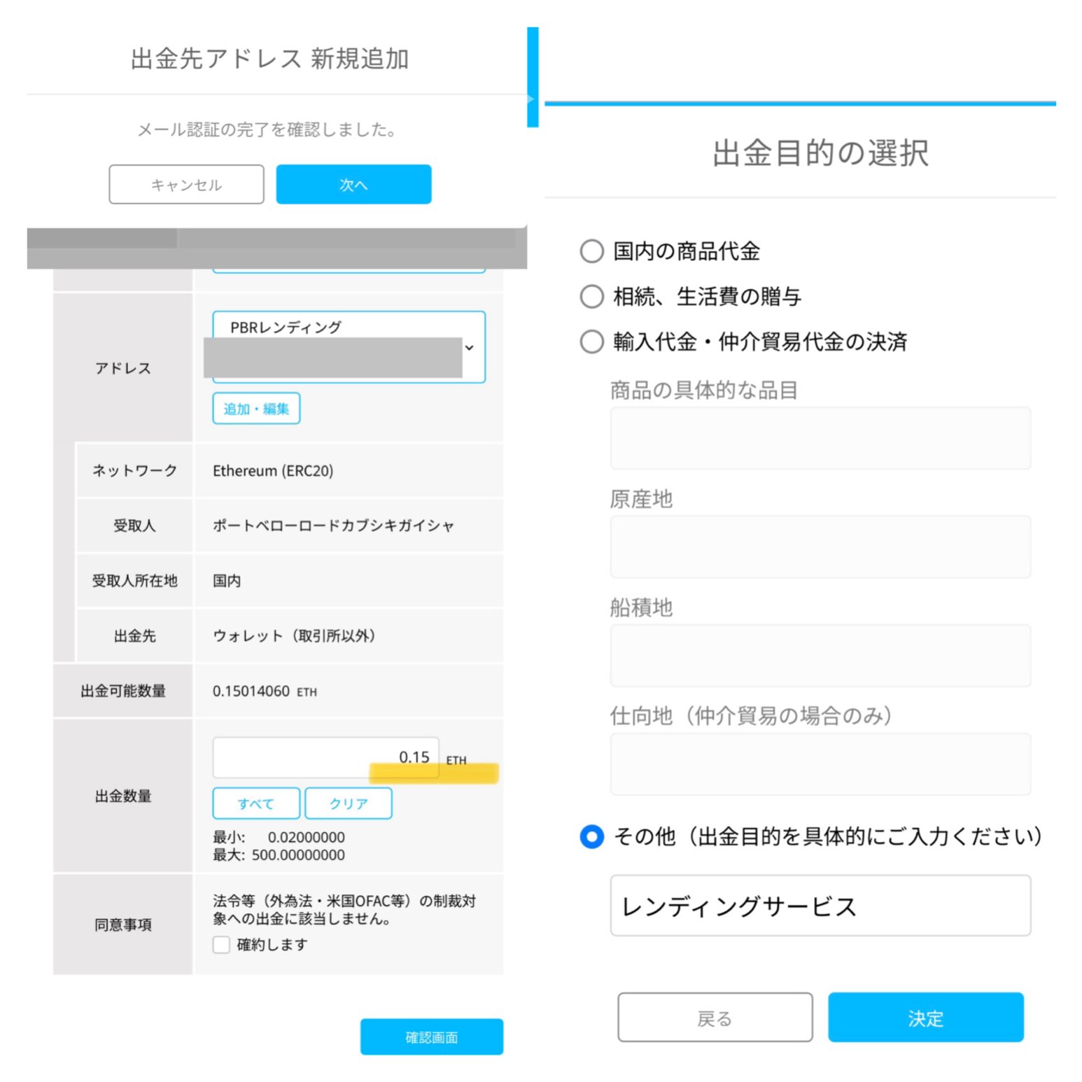Click the dropdown chevron in address field
Image resolution: width=1082 pixels, height=1082 pixels.
point(470,348)
